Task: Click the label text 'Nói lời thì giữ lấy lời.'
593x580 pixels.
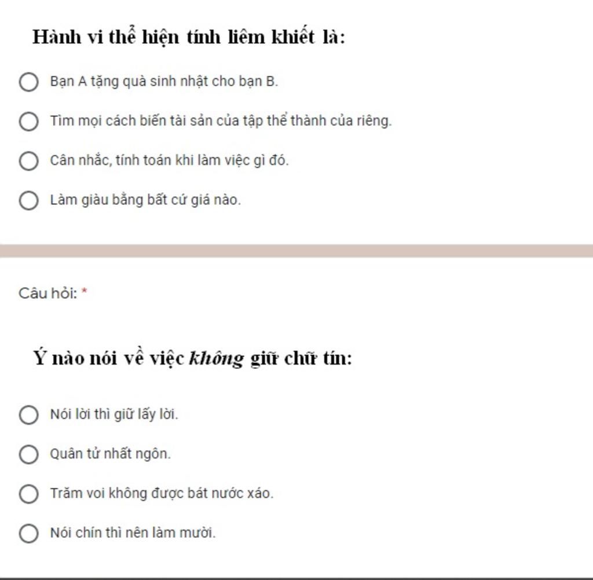Action: click(114, 414)
